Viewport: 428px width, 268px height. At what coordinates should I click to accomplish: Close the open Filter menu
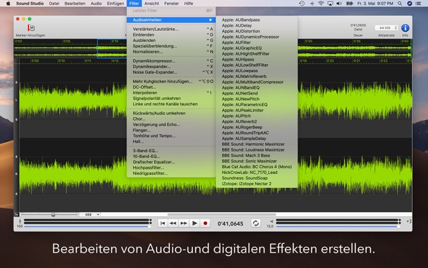click(134, 3)
